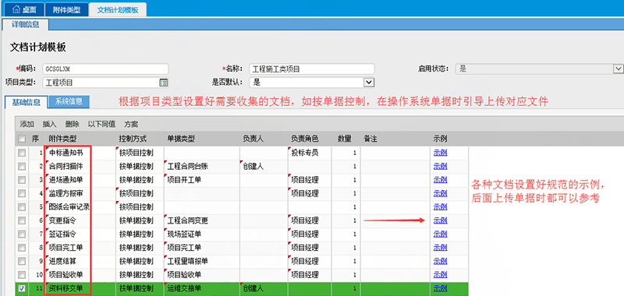Open 示例 link for 监理方报审 row
624x296 pixels.
pyautogui.click(x=440, y=193)
